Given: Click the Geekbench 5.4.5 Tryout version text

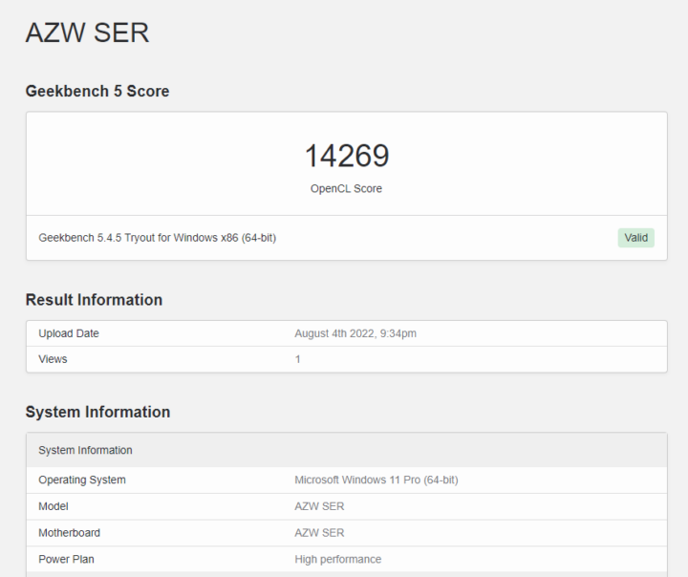Looking at the screenshot, I should [157, 238].
